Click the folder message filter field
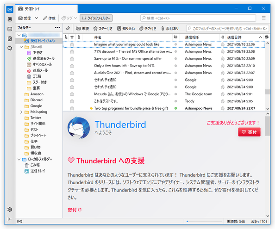This screenshot has height=229, width=275. coord(227,28)
